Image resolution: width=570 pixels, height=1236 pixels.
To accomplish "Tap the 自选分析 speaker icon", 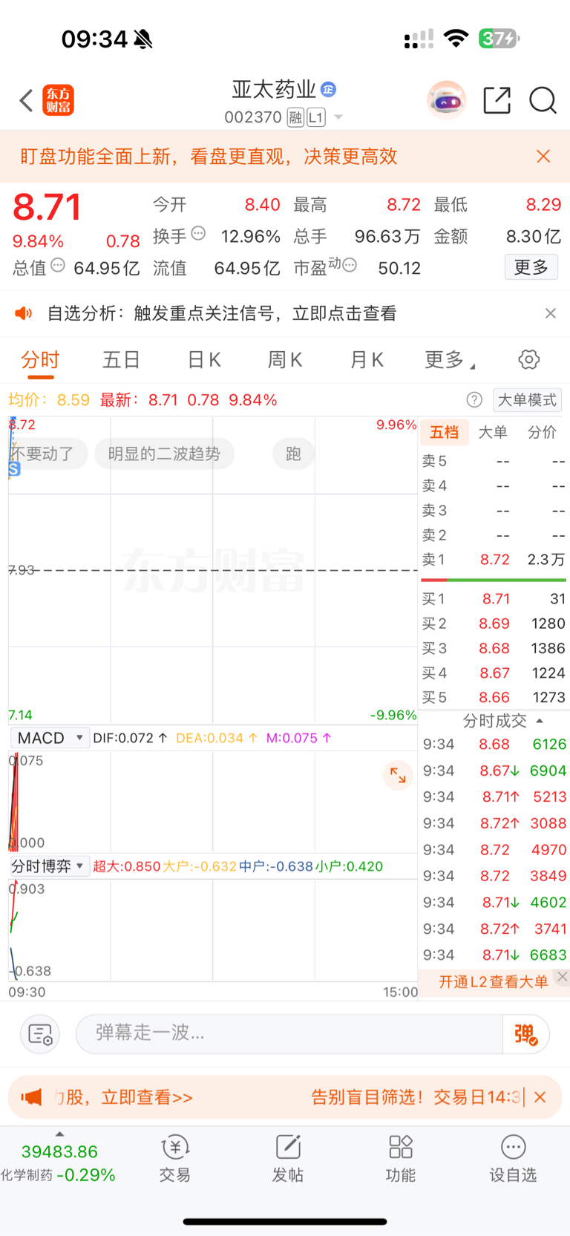I will [x=24, y=313].
